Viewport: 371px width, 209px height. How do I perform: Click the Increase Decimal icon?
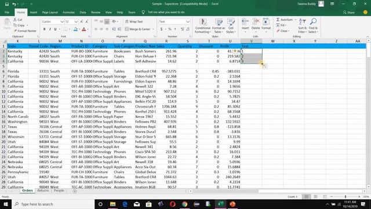(x=183, y=29)
